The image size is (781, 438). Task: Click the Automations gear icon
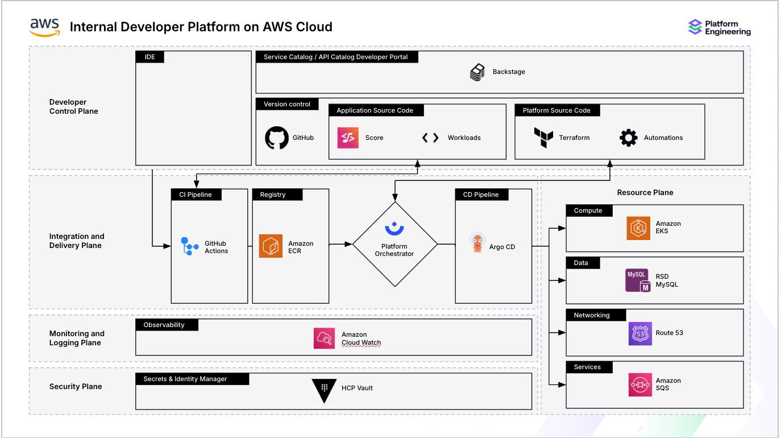[x=628, y=138]
